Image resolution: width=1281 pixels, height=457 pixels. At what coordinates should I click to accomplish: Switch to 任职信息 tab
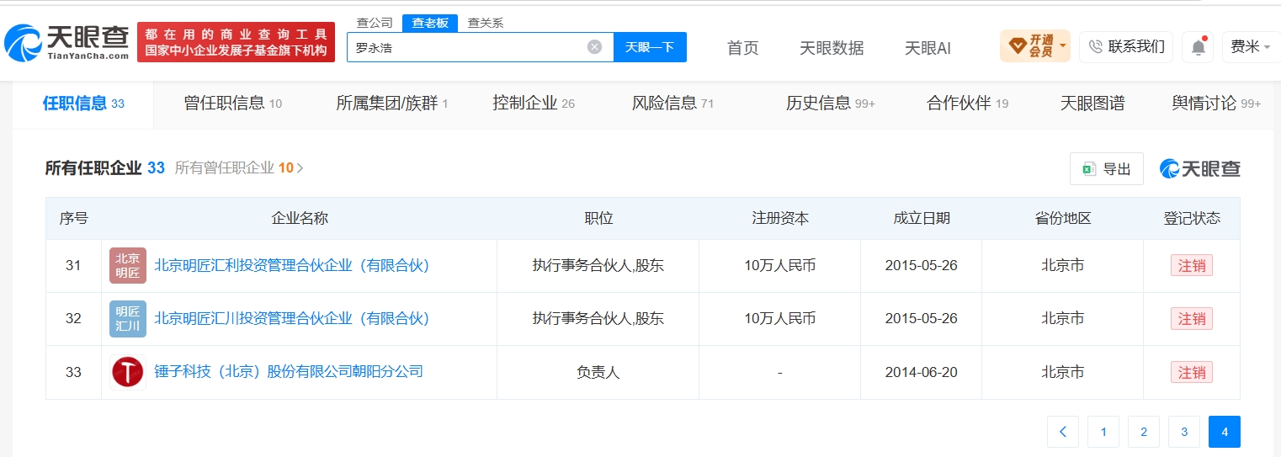[x=83, y=104]
